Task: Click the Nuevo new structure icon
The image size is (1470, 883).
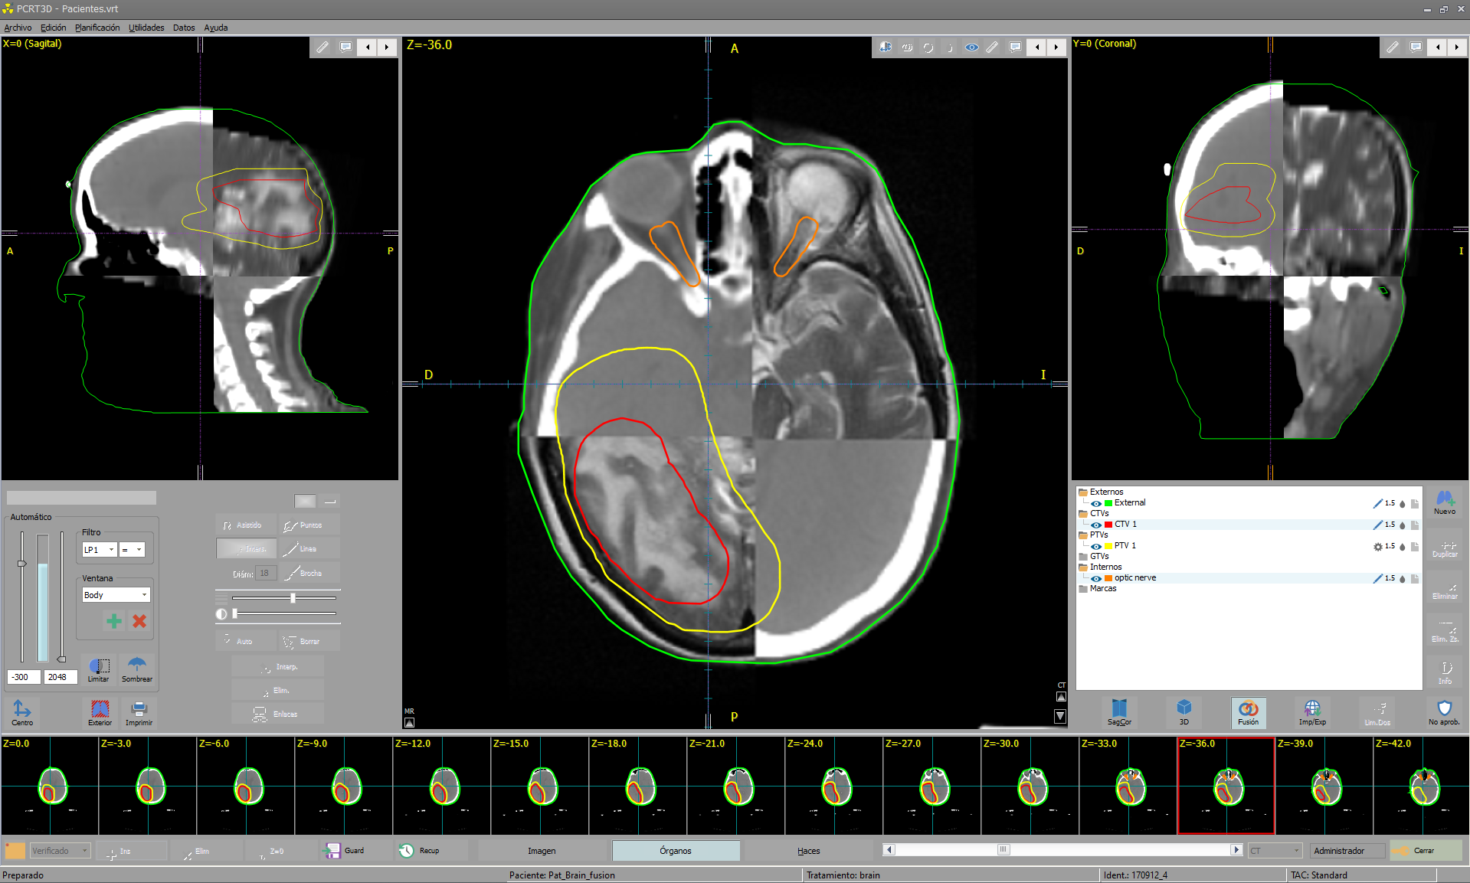Action: tap(1444, 502)
